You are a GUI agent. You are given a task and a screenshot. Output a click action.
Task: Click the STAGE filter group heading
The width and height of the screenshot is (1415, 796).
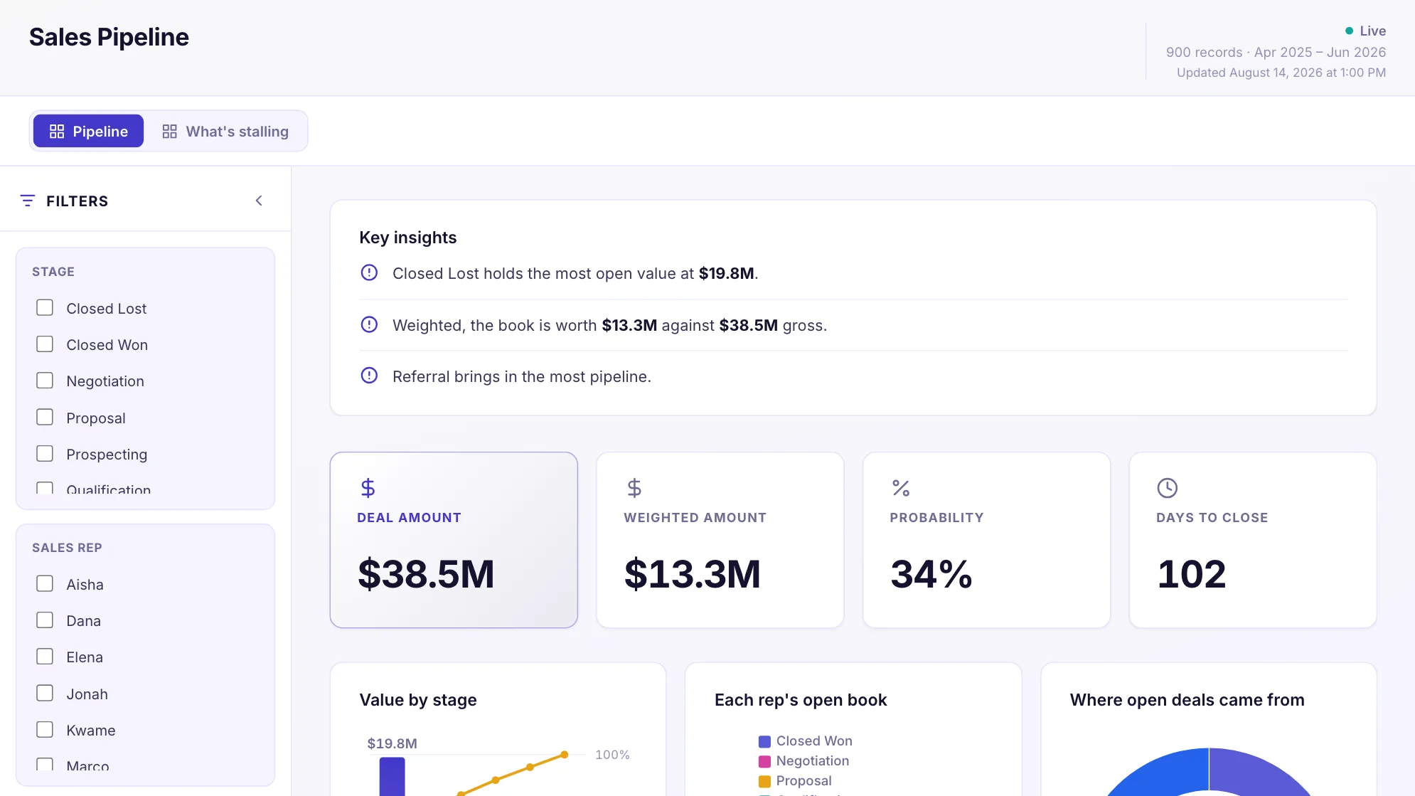click(x=53, y=272)
